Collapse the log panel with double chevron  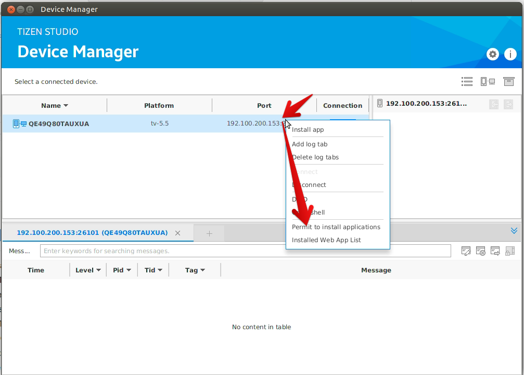514,231
